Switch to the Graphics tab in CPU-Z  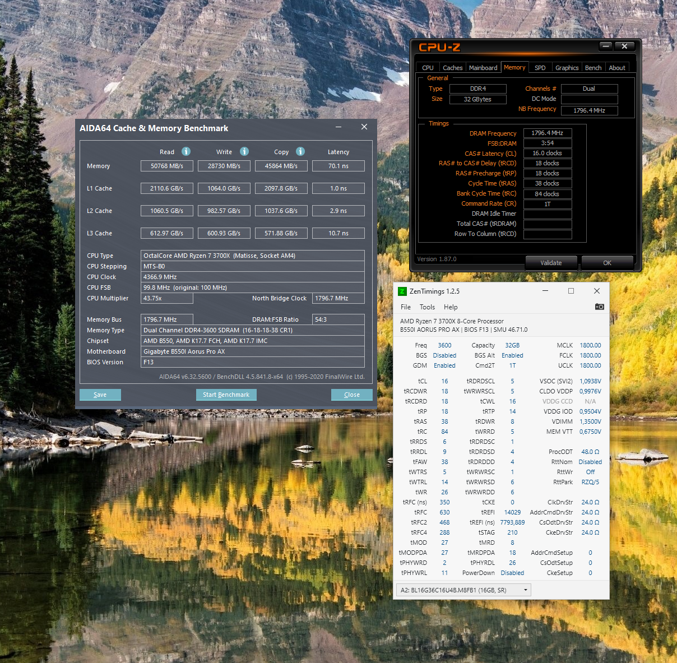click(567, 68)
